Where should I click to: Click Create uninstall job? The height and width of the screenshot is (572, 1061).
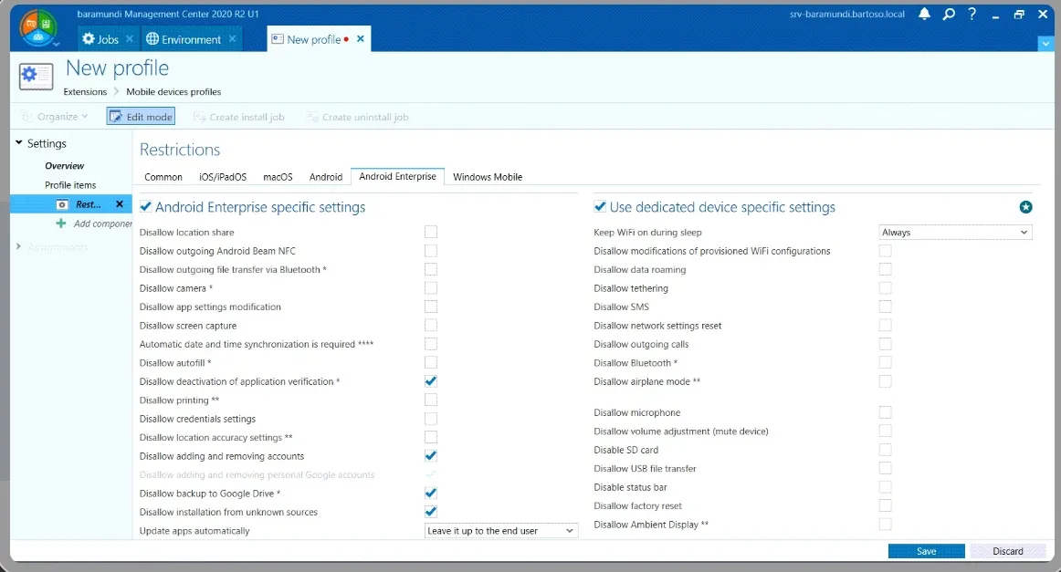point(357,117)
